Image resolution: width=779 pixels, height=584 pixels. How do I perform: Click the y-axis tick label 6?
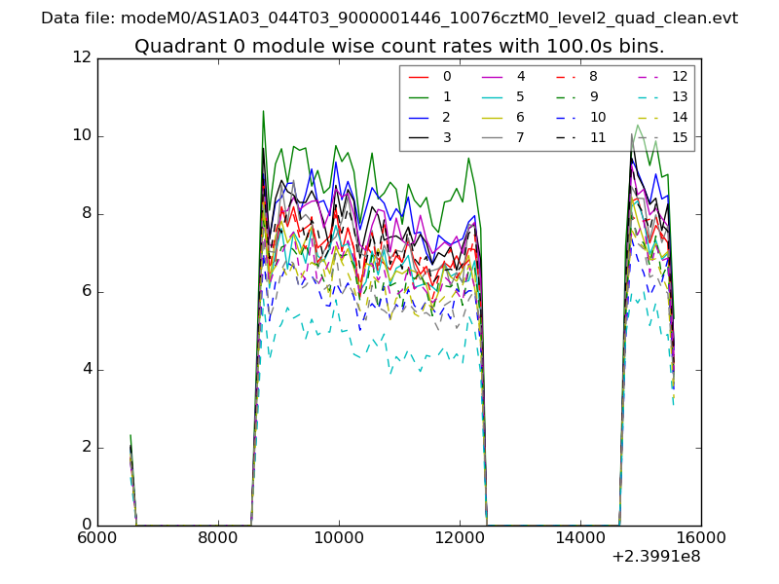[x=86, y=292]
